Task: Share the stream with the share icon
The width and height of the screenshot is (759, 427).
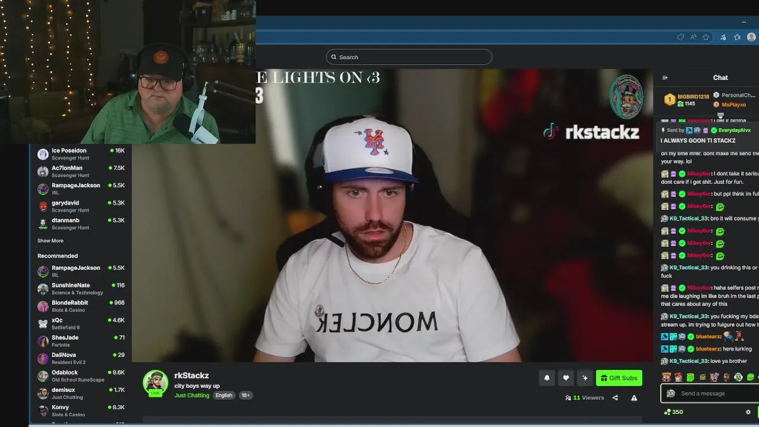Action: 615,398
